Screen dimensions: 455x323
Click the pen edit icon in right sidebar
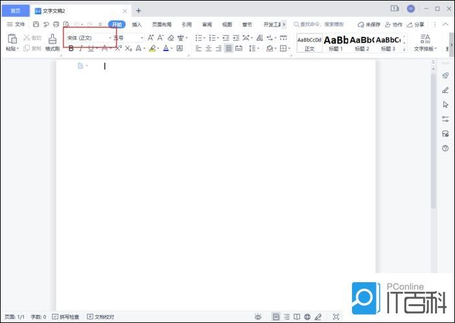point(445,90)
